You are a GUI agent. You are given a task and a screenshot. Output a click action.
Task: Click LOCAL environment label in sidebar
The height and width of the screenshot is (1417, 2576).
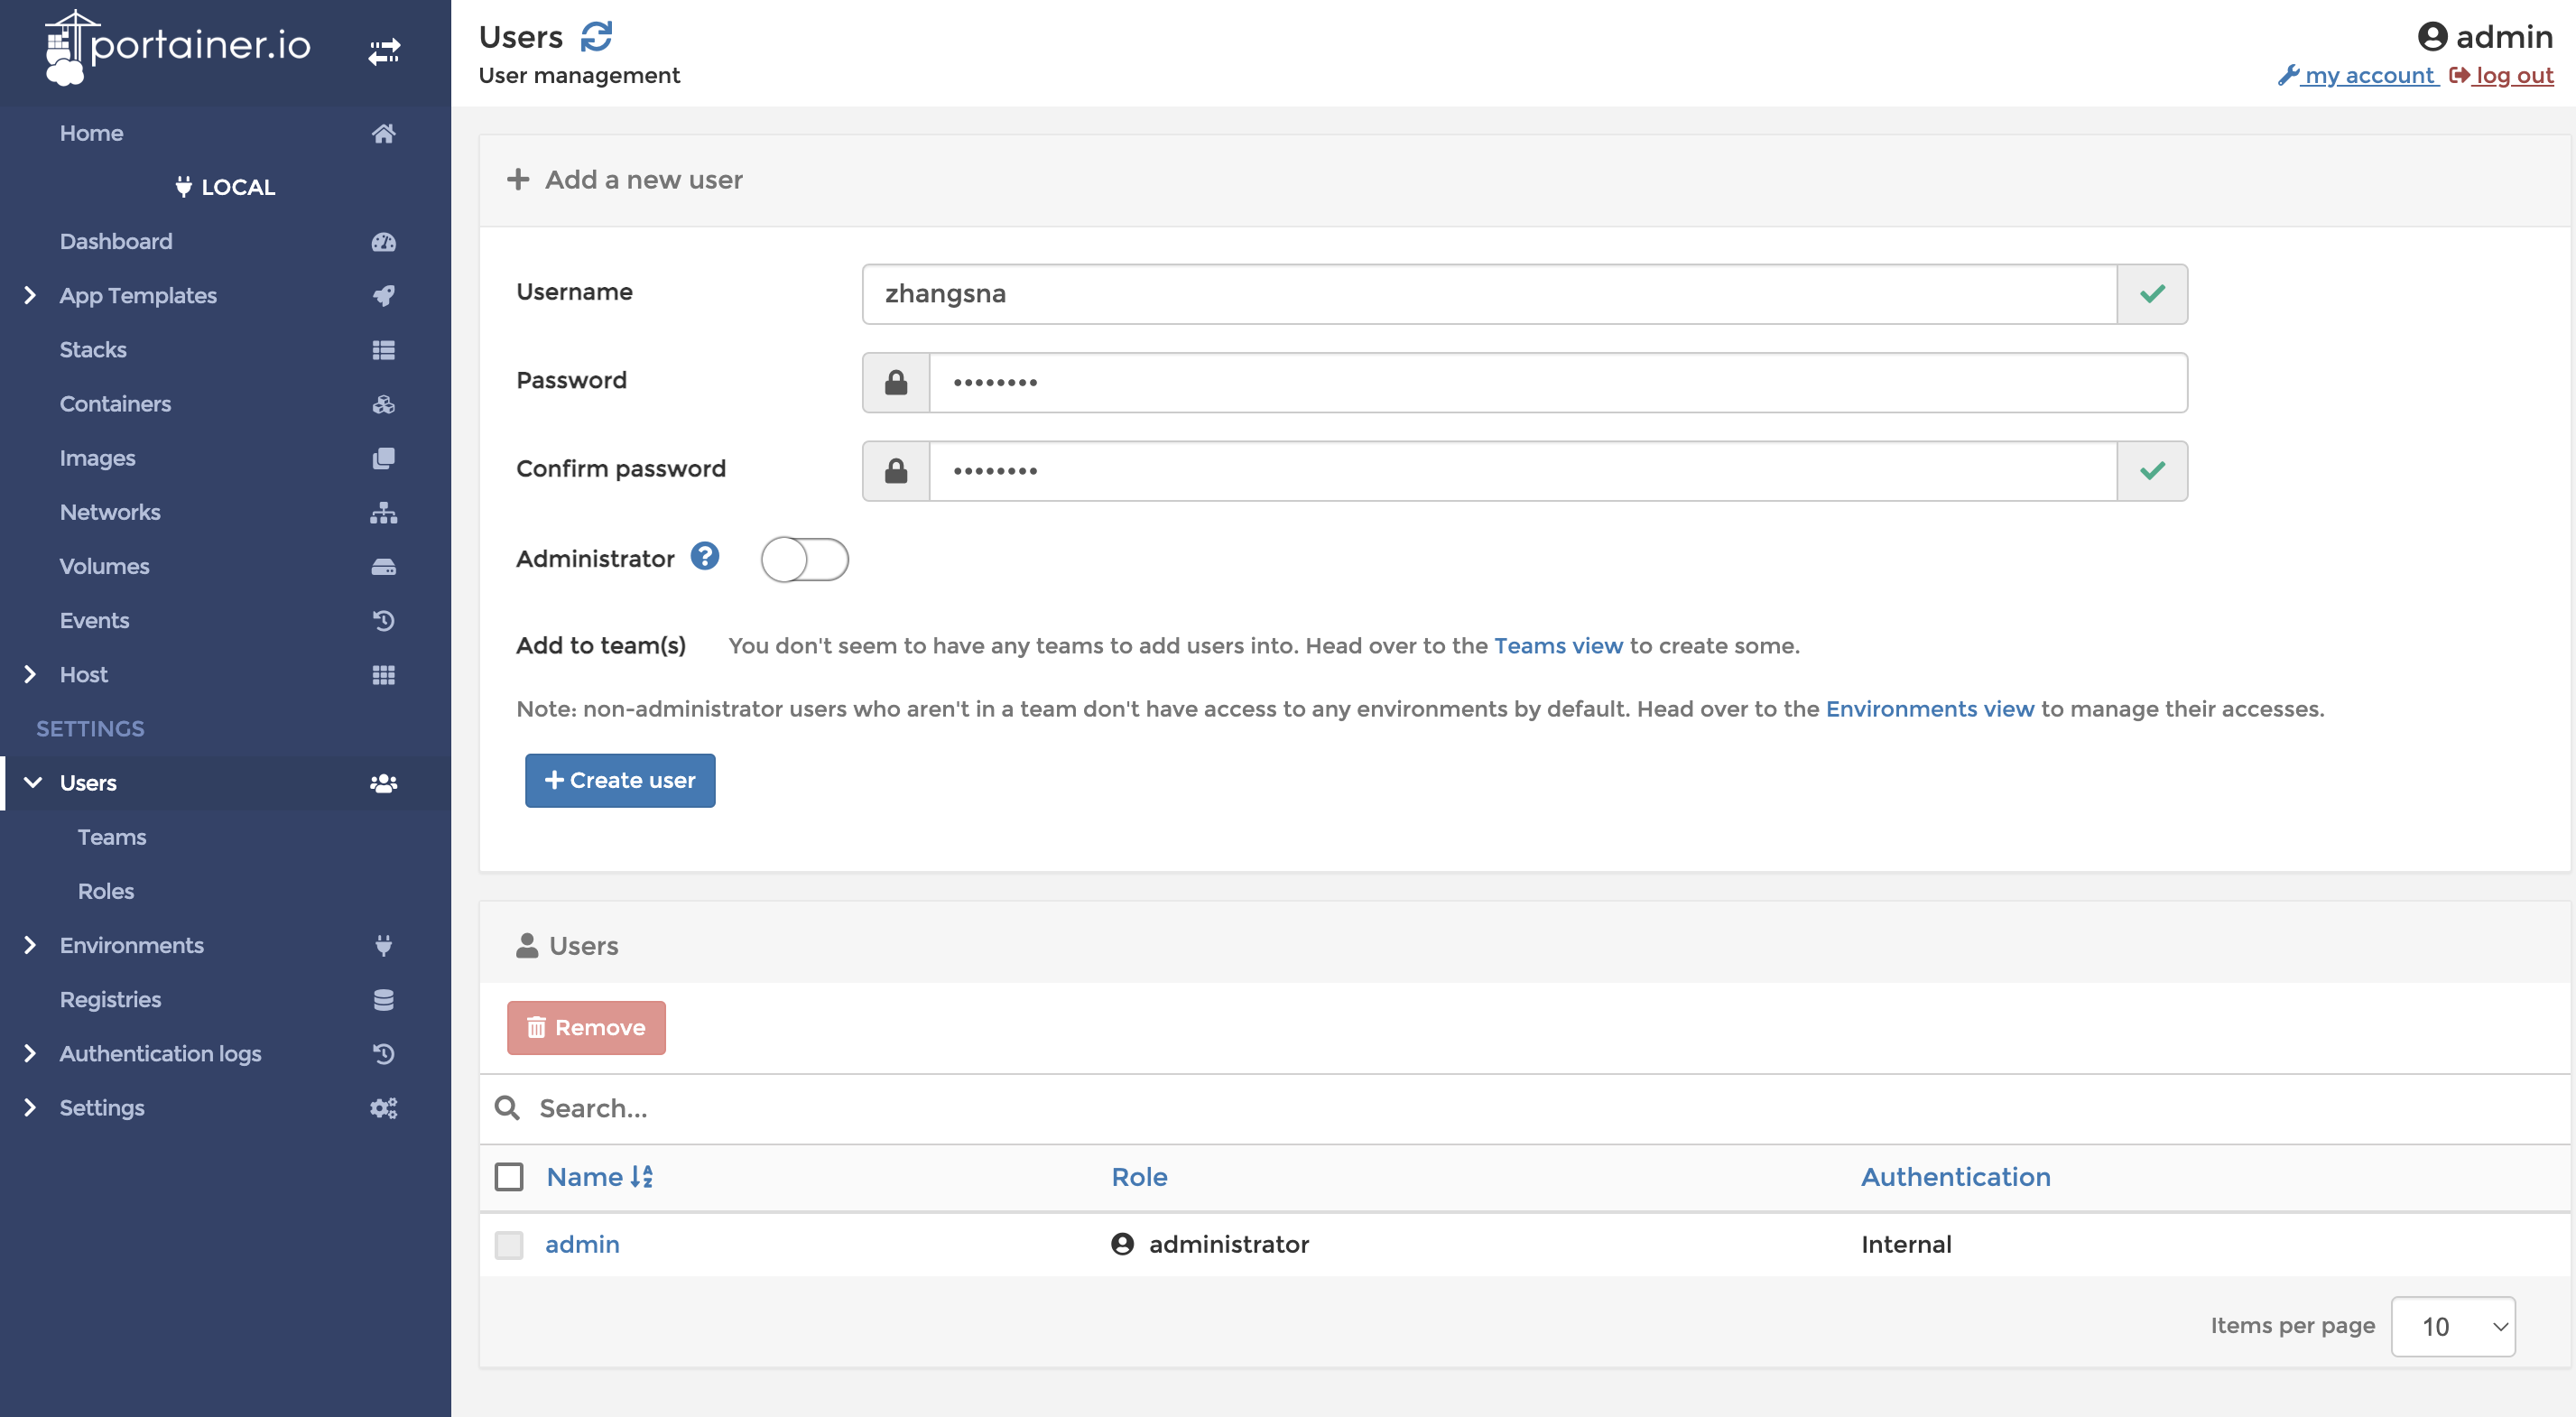(225, 187)
